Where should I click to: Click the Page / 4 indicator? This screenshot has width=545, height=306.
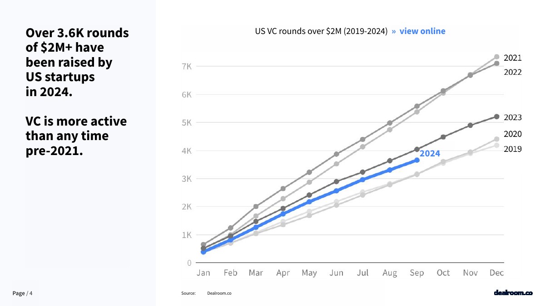23,293
